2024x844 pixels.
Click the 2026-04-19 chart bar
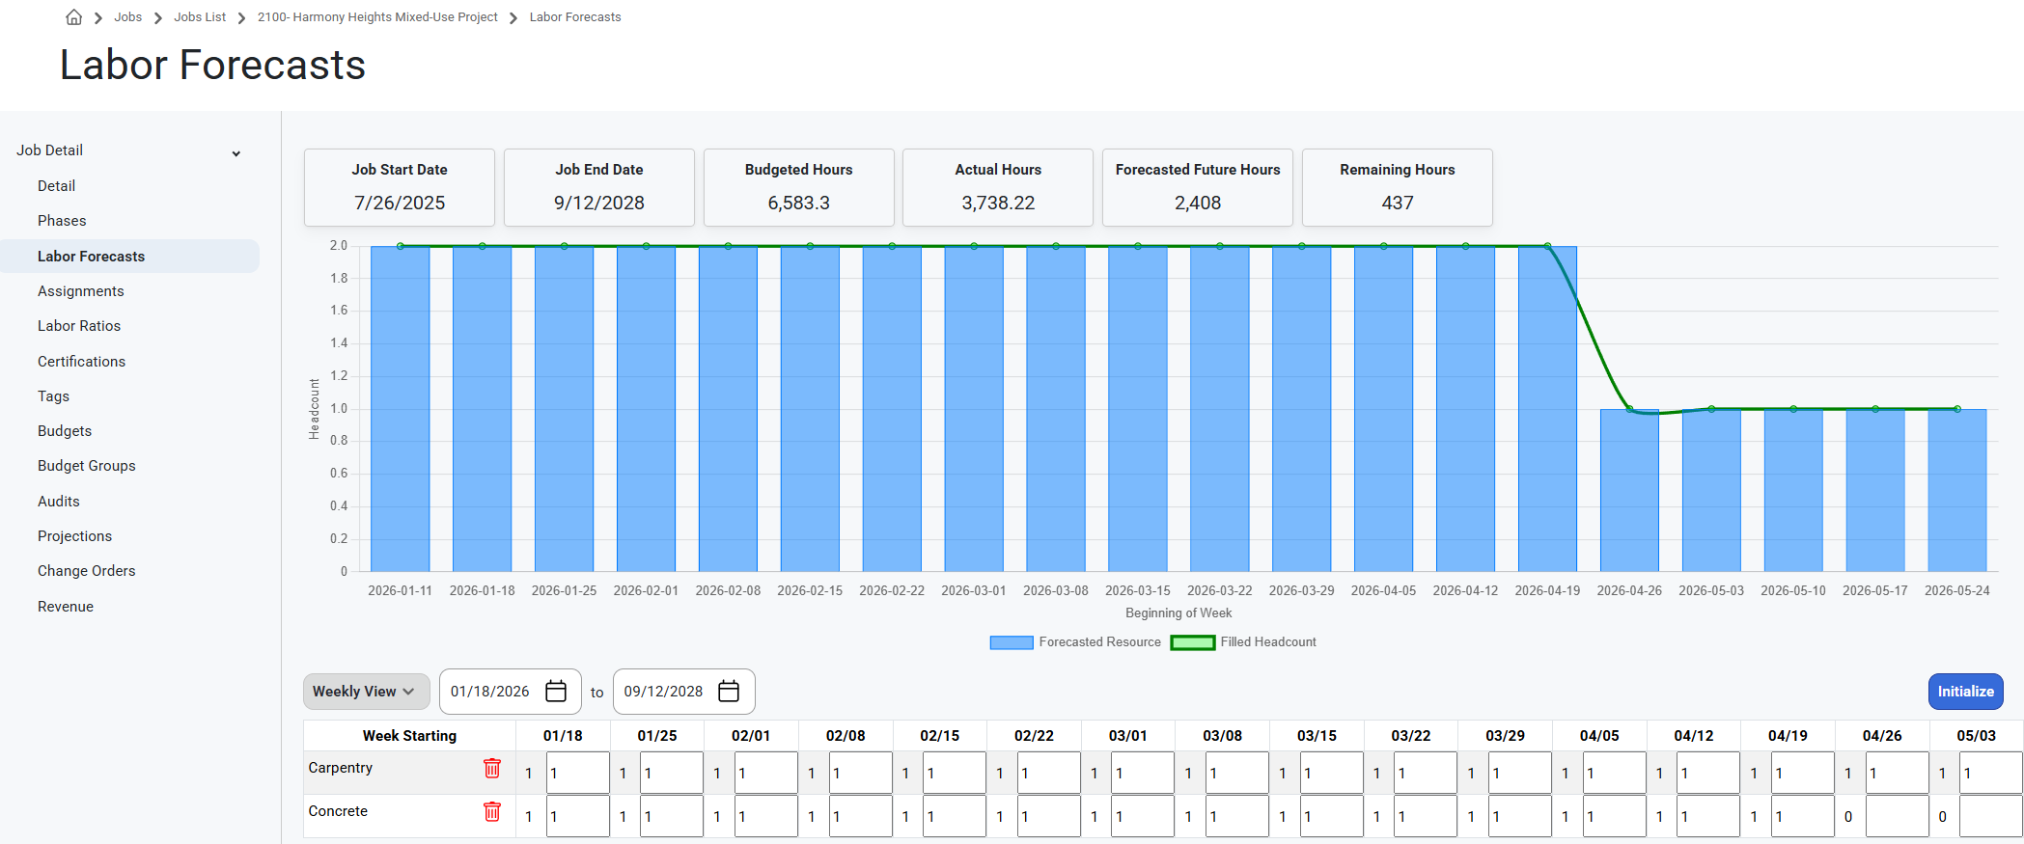tap(1547, 409)
